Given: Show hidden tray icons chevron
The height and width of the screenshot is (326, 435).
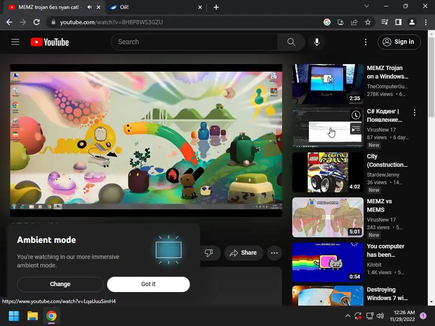Looking at the screenshot, I should click(x=347, y=316).
